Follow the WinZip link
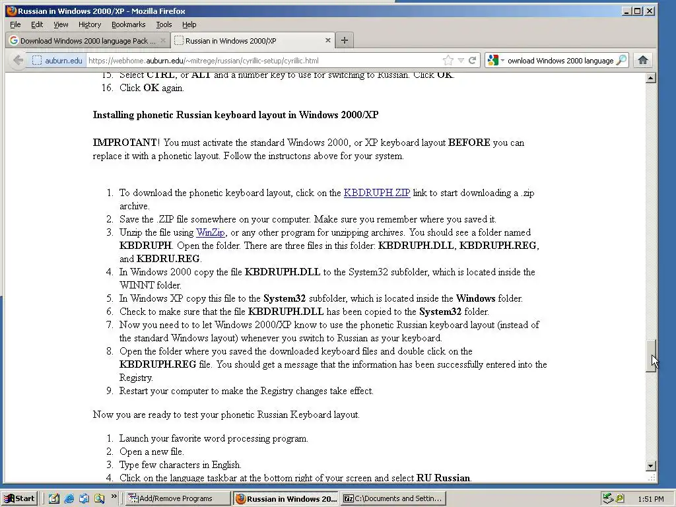The width and height of the screenshot is (676, 507). (211, 232)
